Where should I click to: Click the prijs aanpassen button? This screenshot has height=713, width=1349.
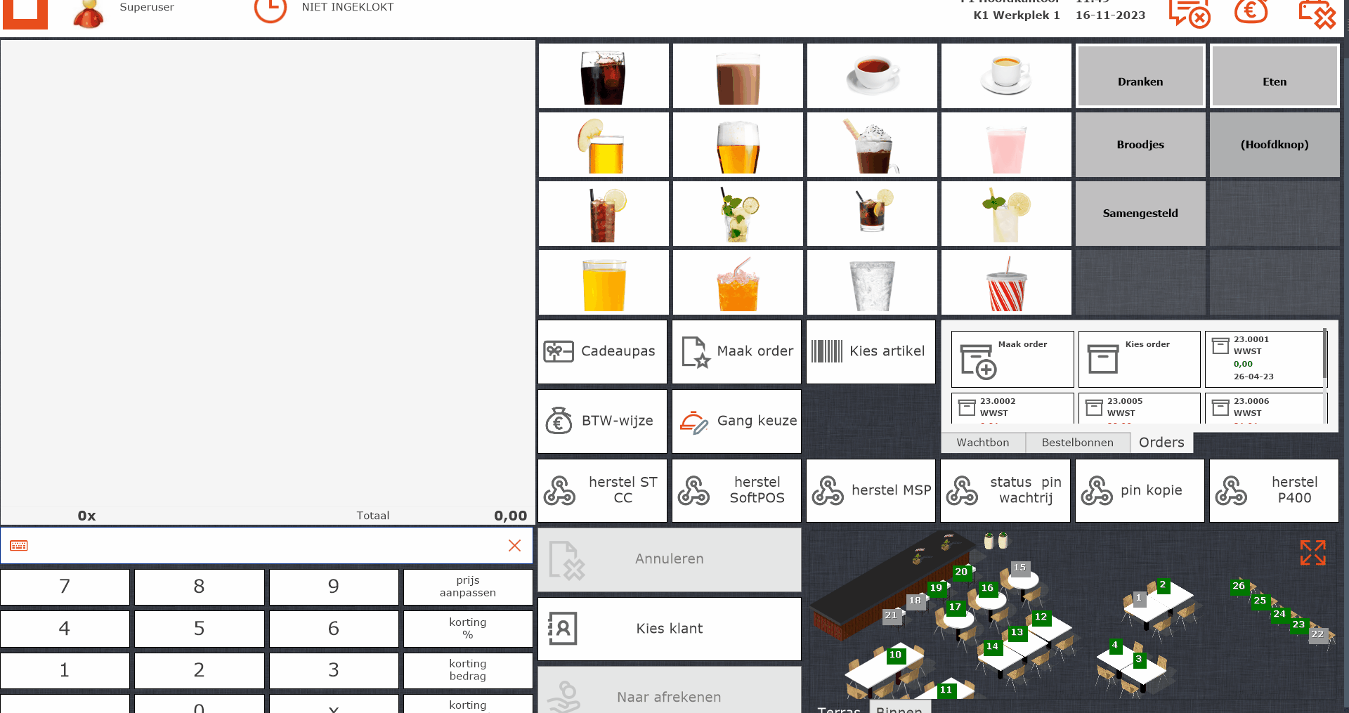click(468, 587)
